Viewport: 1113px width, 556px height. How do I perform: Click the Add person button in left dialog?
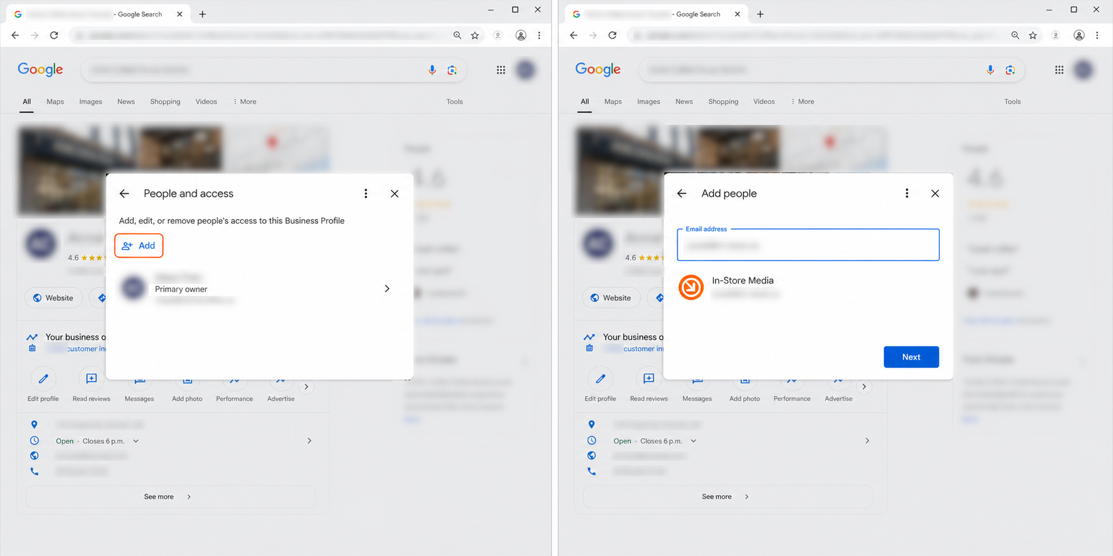[139, 246]
